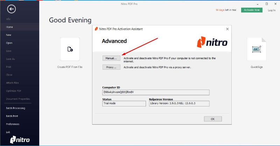This screenshot has height=146, width=280.
Task: Click the Create PDF From File icon
Action: point(70,49)
